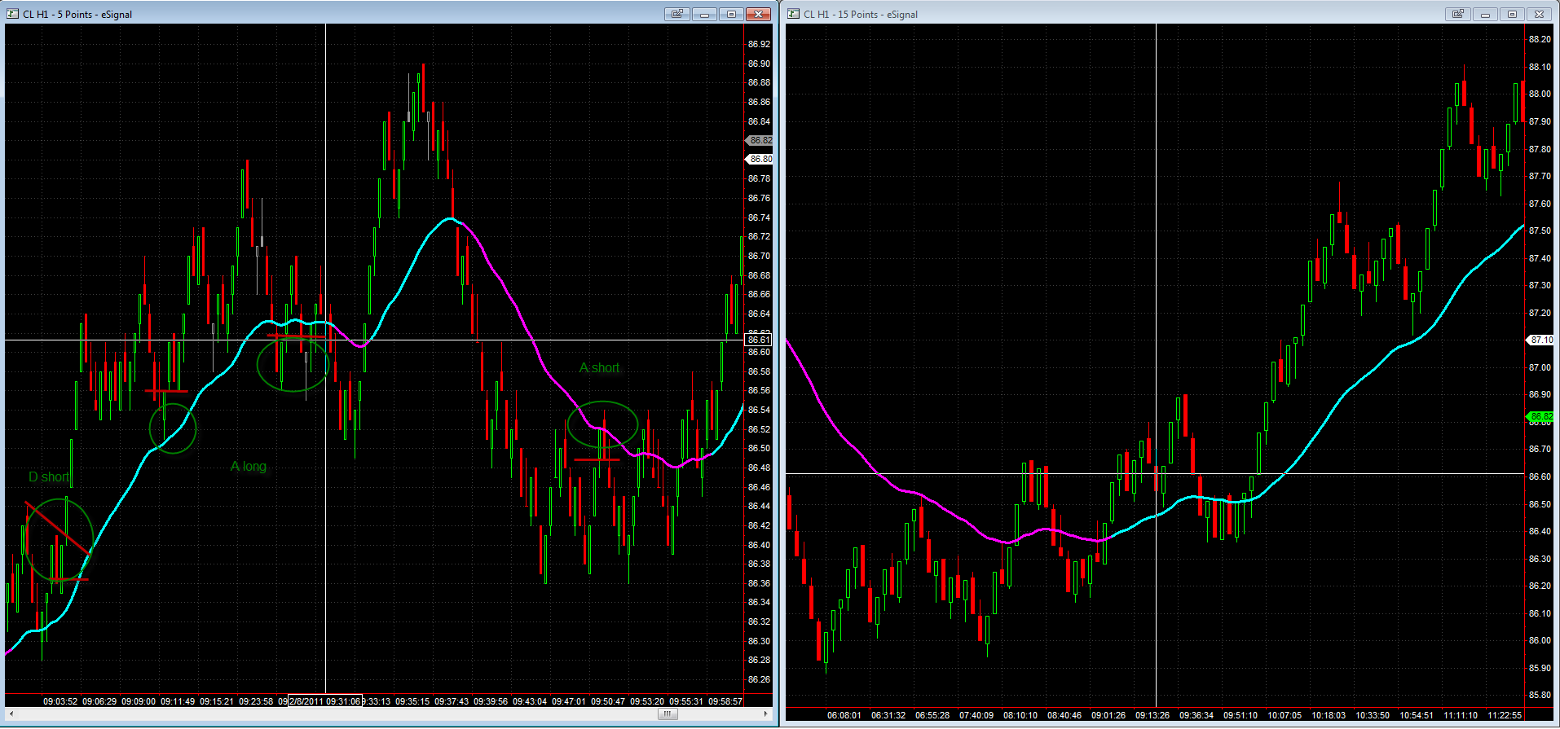Screen dimensions: 1560x729
Task: Minimize the CL H1 5 Points window
Action: pos(704,14)
